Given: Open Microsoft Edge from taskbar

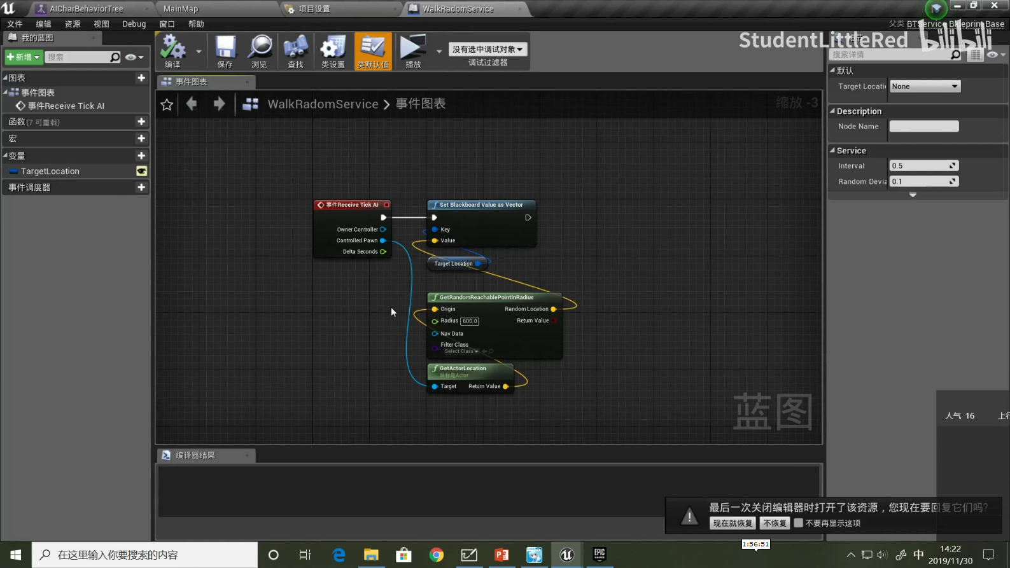Looking at the screenshot, I should pyautogui.click(x=339, y=555).
